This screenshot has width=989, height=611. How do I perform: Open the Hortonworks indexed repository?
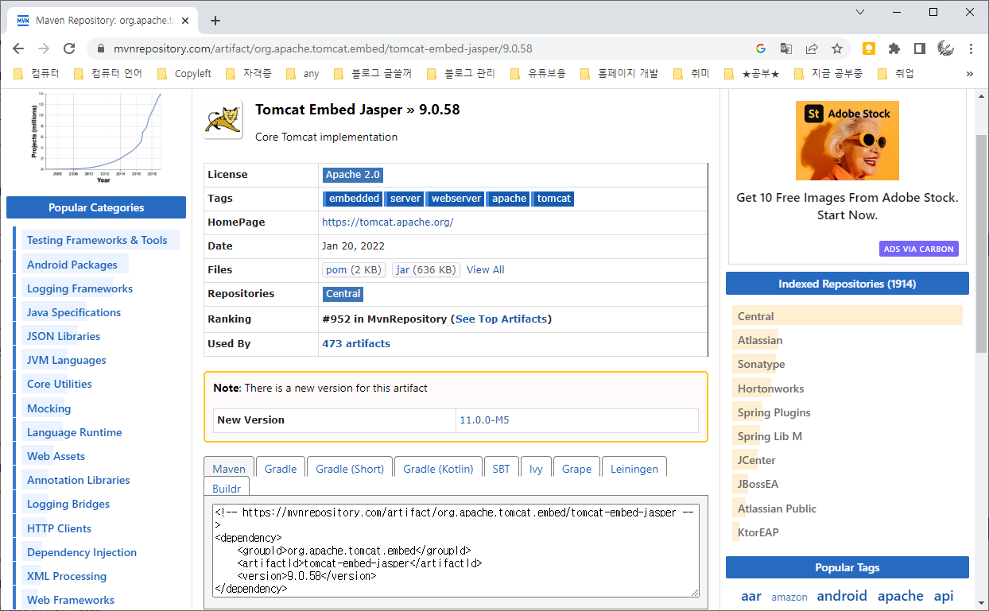[770, 389]
